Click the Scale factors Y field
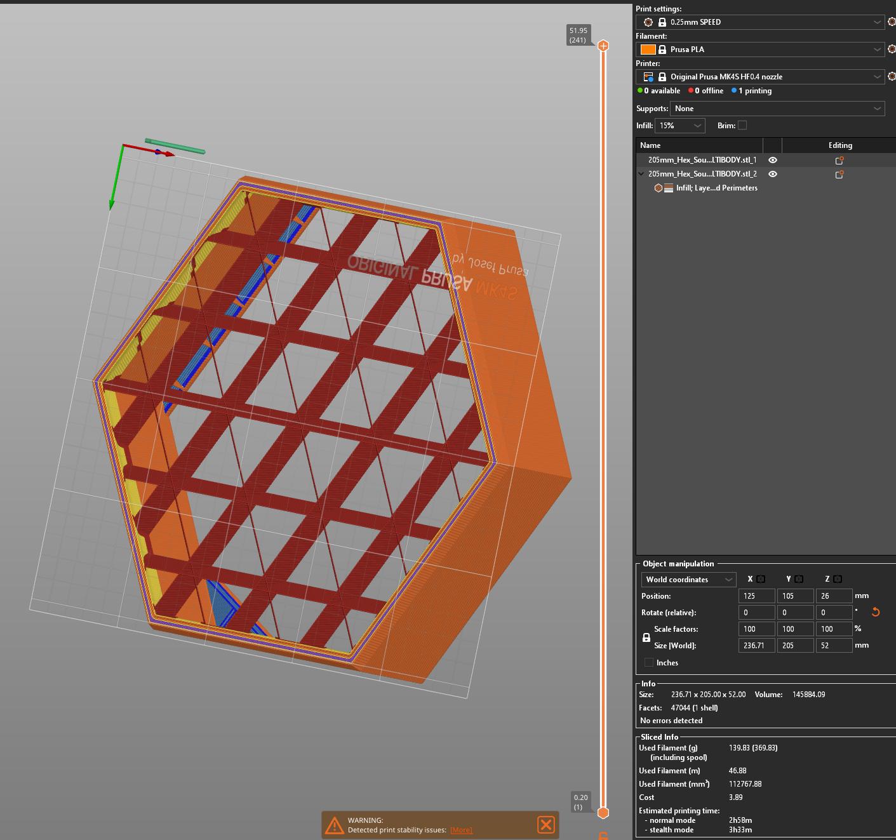Viewport: 896px width, 840px height. click(795, 629)
